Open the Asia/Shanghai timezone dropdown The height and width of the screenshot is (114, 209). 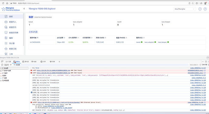pos(184,9)
